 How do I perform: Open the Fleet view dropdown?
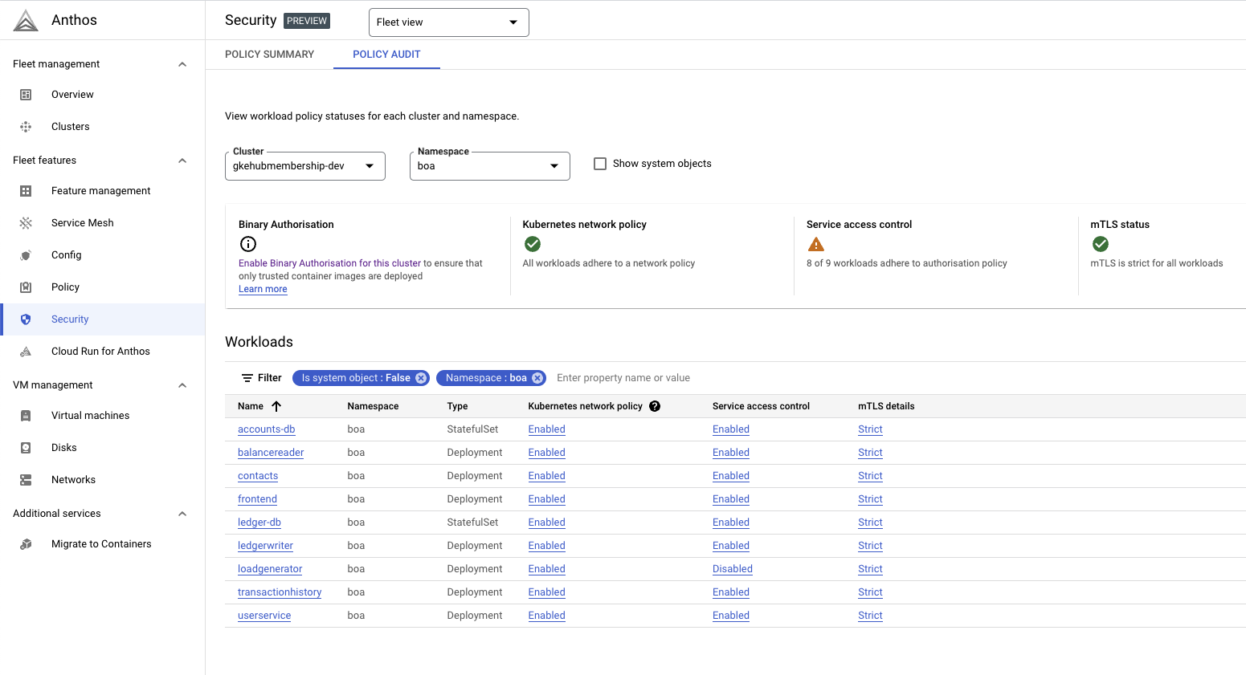point(447,22)
